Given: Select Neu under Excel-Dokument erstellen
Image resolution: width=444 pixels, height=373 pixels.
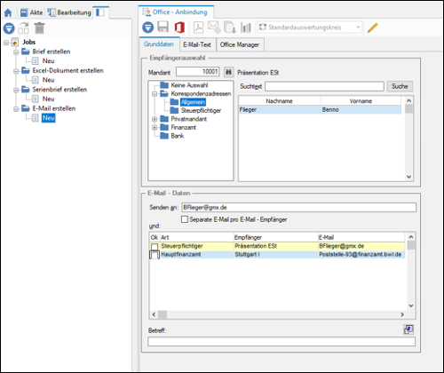Looking at the screenshot, I should pyautogui.click(x=48, y=80).
